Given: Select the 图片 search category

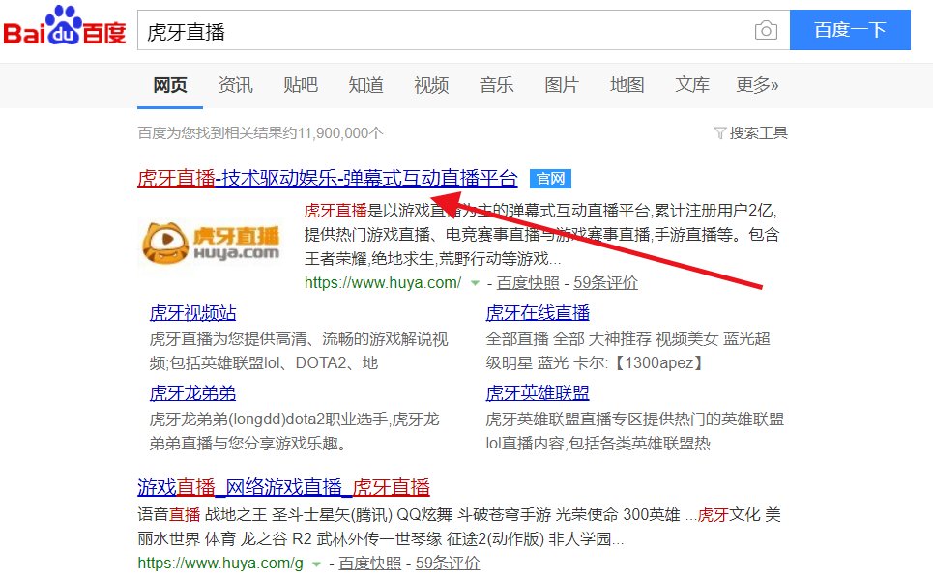Looking at the screenshot, I should (562, 85).
